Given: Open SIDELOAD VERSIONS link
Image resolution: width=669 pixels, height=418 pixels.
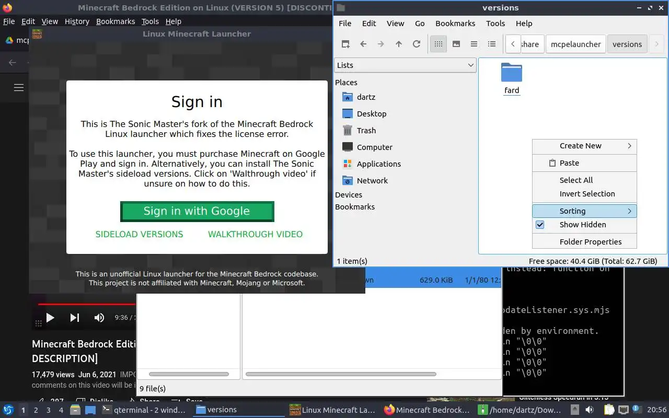Looking at the screenshot, I should point(139,234).
